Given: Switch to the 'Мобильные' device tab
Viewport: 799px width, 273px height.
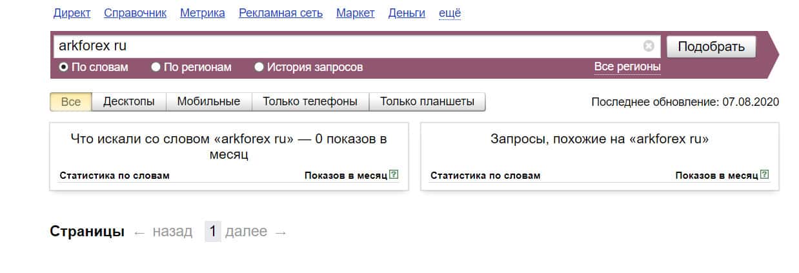Looking at the screenshot, I should (208, 102).
